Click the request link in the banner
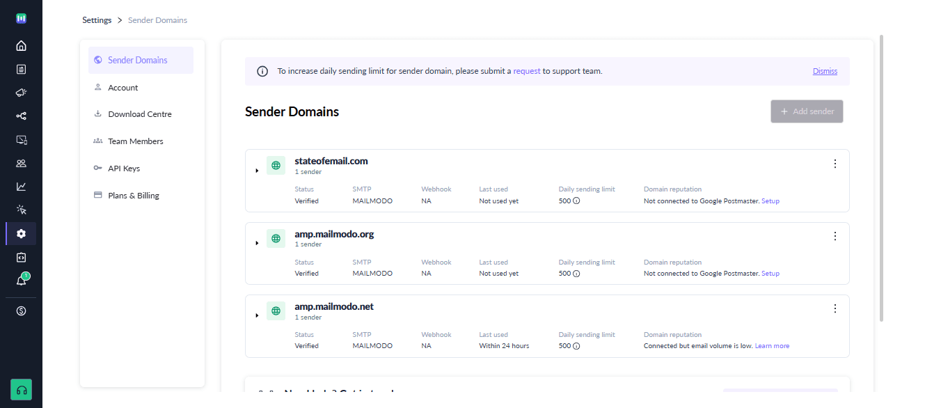 pyautogui.click(x=527, y=71)
